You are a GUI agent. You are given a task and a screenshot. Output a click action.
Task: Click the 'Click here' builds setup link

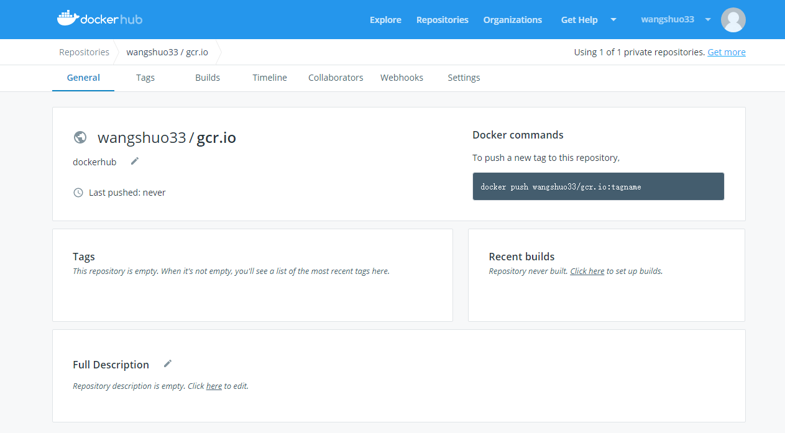[587, 271]
